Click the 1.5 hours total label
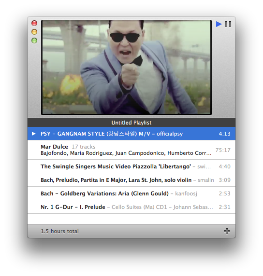The image size is (263, 276). click(x=60, y=231)
